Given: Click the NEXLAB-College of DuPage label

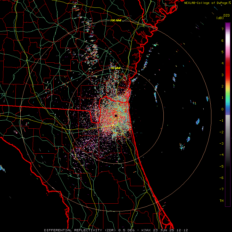Looking at the screenshot, I should [206, 3].
